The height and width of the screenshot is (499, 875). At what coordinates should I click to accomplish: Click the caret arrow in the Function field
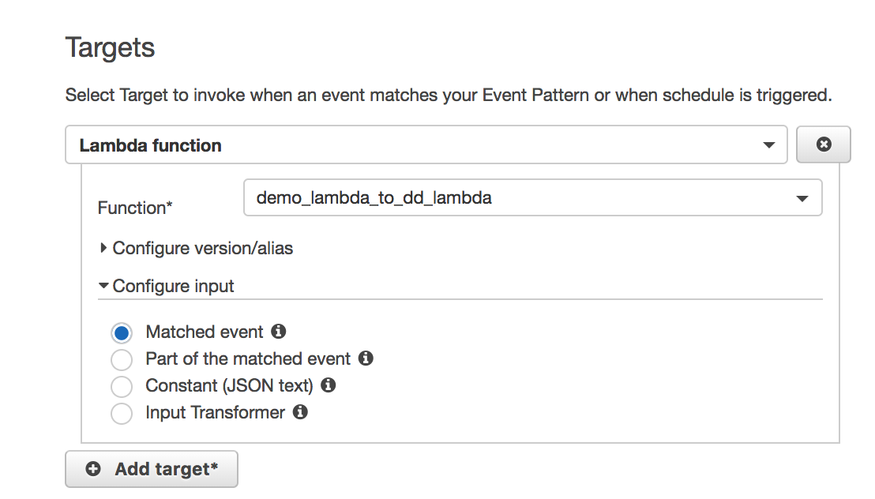802,198
